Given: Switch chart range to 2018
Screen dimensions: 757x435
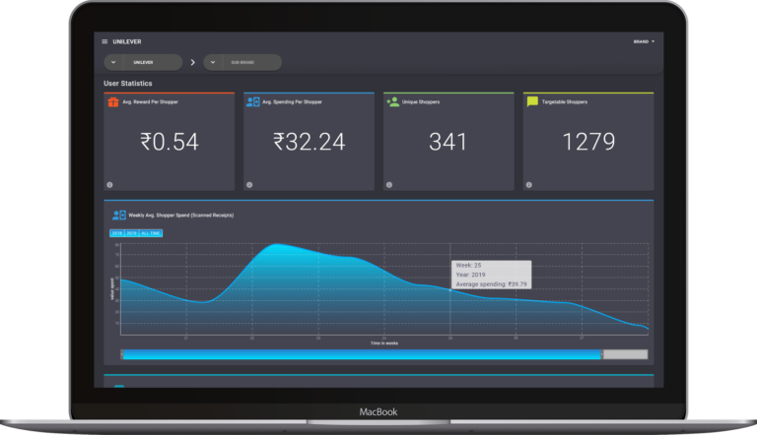Looking at the screenshot, I should [x=117, y=233].
